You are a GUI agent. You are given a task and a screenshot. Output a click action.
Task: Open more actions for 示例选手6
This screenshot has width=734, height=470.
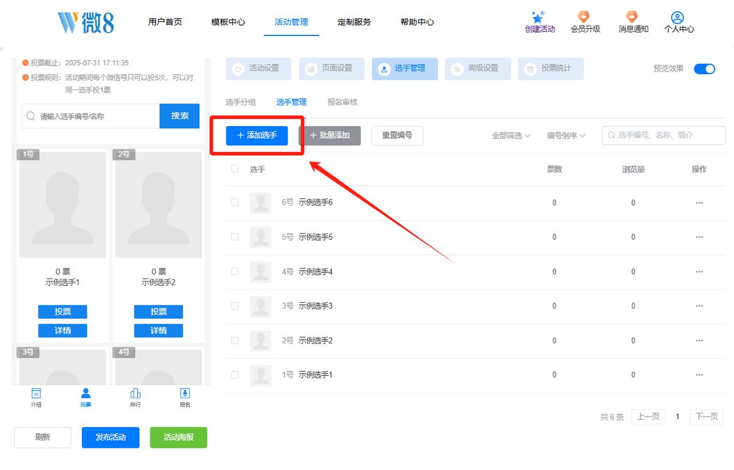tap(699, 203)
